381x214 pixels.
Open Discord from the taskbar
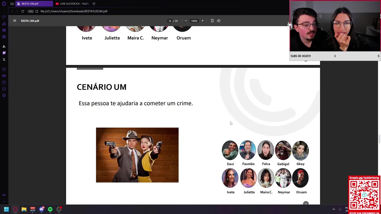pyautogui.click(x=41, y=209)
